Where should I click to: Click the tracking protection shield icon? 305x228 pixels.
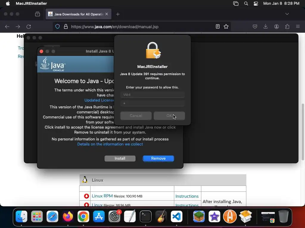pos(57,26)
